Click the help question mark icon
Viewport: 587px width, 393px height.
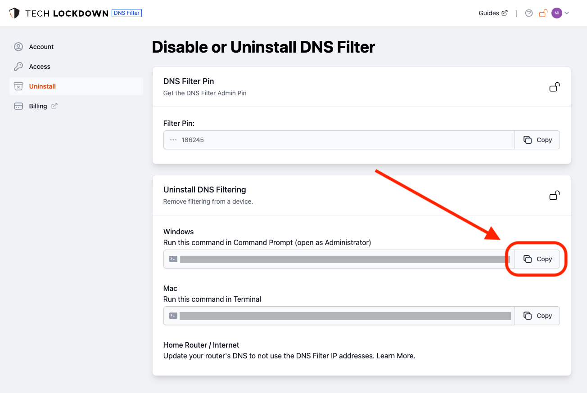tap(529, 13)
